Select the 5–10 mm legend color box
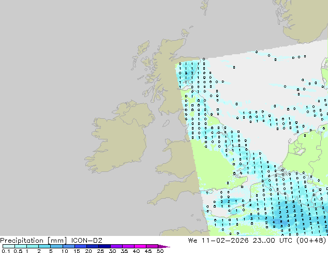Viewport: 328px width, 253px height. tap(56, 246)
